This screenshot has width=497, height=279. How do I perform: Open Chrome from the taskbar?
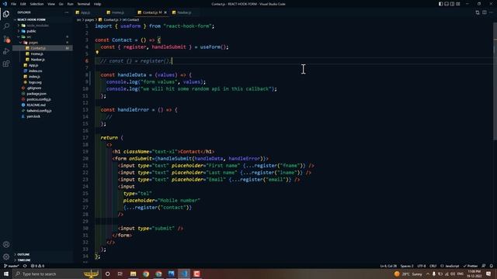146,274
